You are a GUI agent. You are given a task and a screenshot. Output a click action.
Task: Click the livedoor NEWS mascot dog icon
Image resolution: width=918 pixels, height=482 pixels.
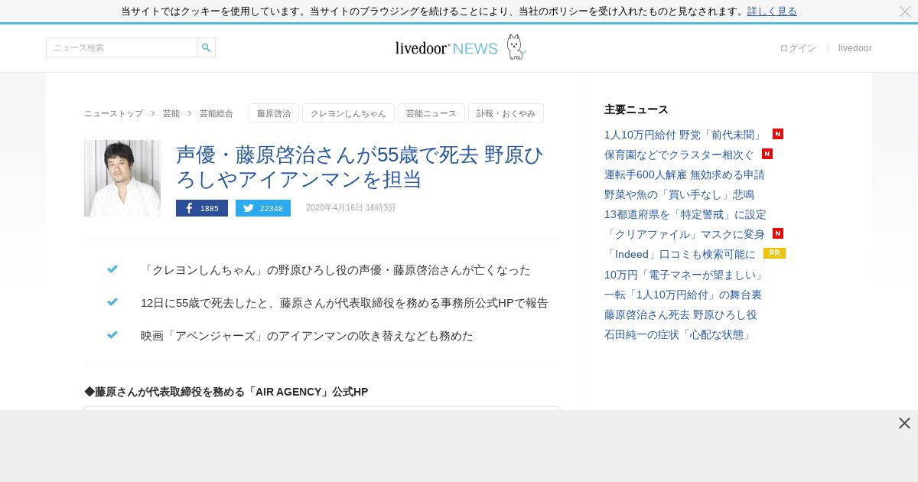coord(516,47)
